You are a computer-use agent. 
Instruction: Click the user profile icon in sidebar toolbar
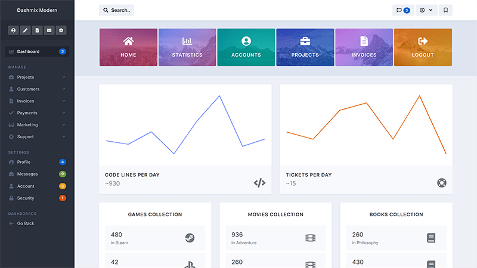click(13, 30)
